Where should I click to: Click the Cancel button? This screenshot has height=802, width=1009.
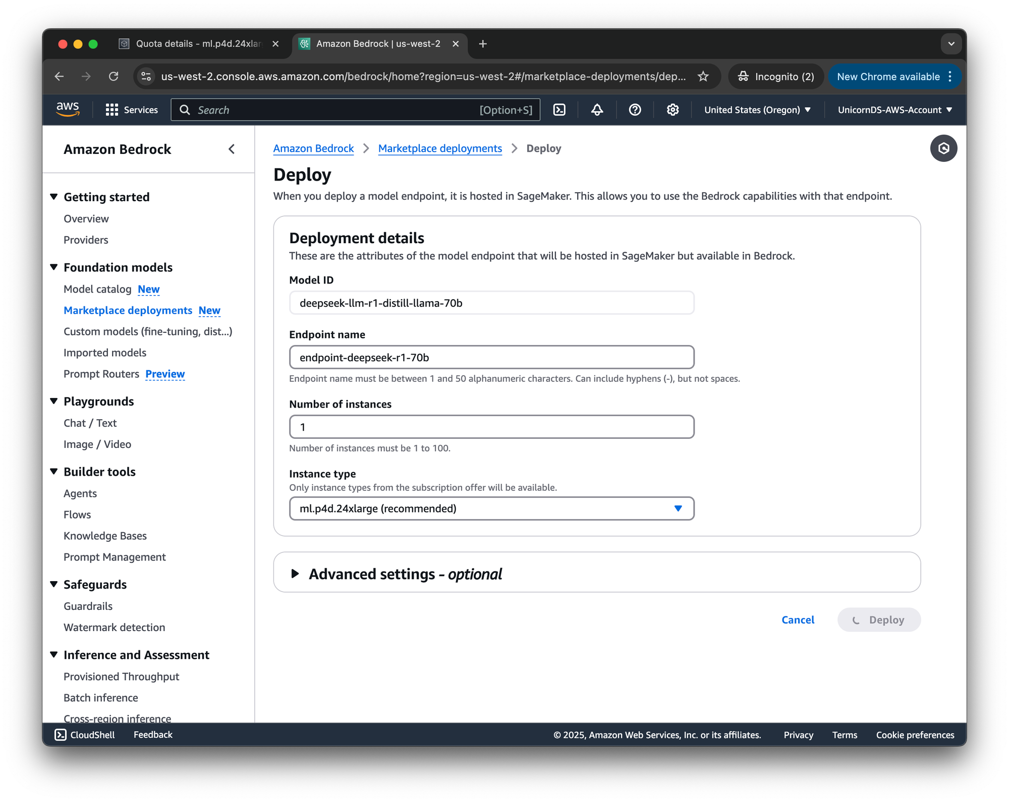(x=798, y=620)
